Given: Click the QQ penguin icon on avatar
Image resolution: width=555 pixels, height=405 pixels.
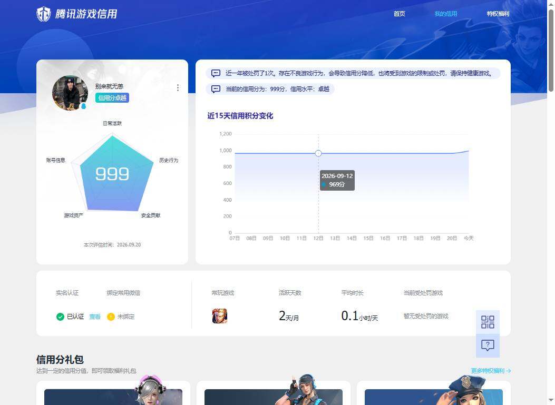Looking at the screenshot, I should pyautogui.click(x=83, y=106).
